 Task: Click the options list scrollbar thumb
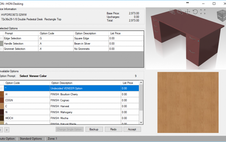(x=141, y=98)
